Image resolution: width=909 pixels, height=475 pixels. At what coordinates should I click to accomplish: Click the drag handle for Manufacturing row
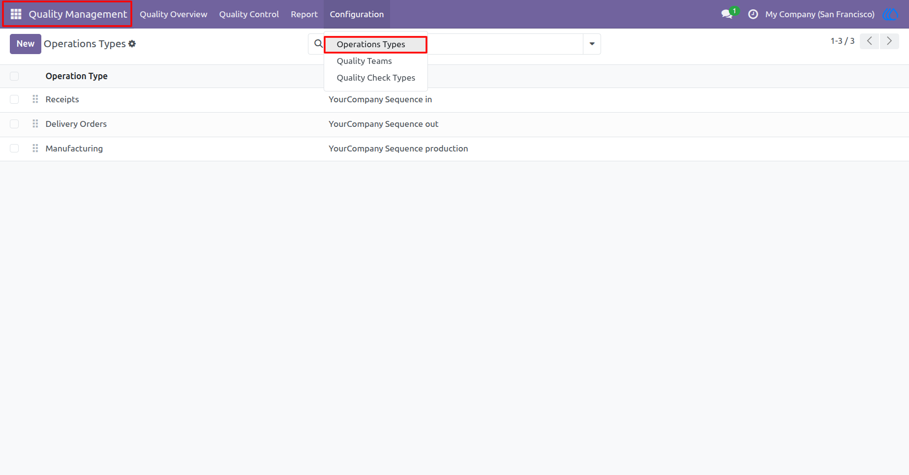pos(35,148)
